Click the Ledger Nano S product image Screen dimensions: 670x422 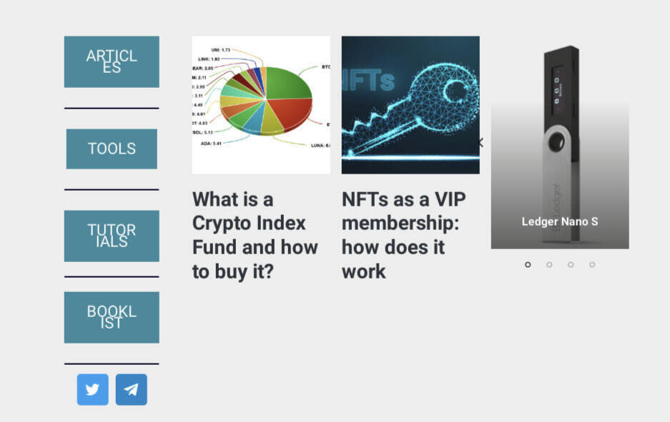tap(560, 145)
